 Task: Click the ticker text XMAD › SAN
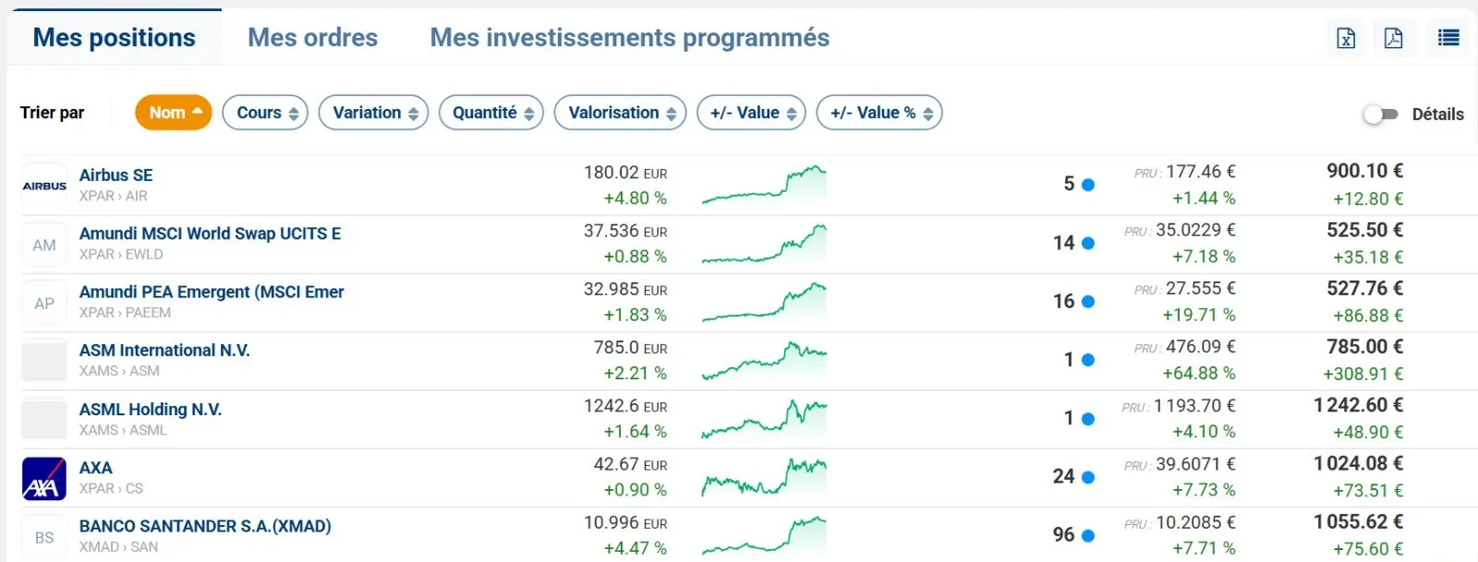(x=119, y=546)
